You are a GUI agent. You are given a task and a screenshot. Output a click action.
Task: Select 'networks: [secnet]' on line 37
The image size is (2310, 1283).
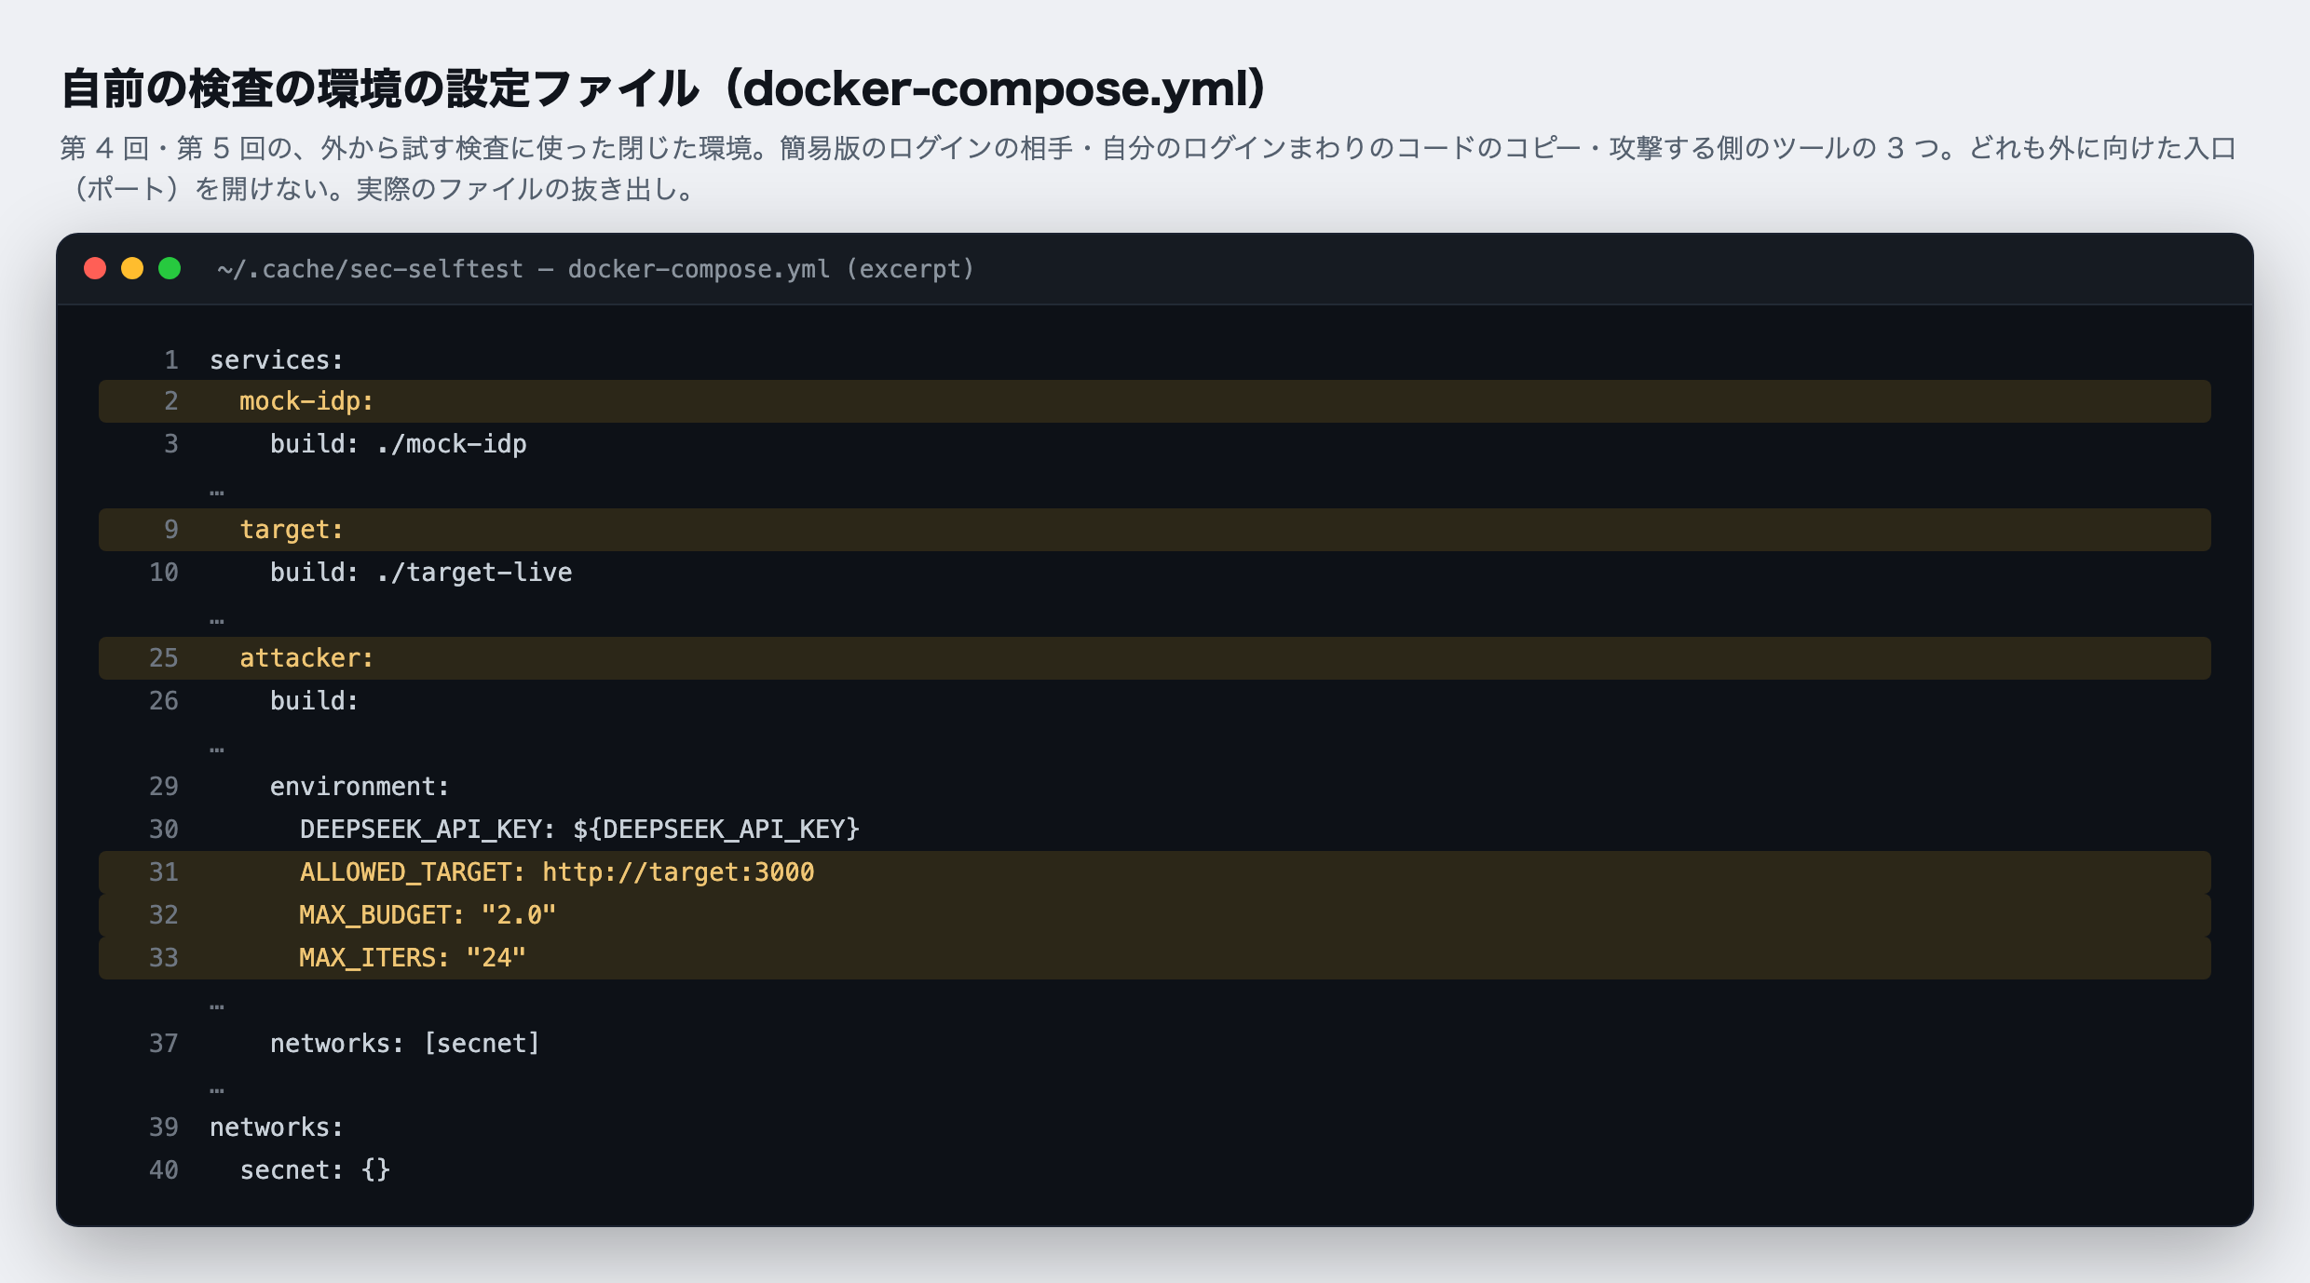click(405, 1044)
